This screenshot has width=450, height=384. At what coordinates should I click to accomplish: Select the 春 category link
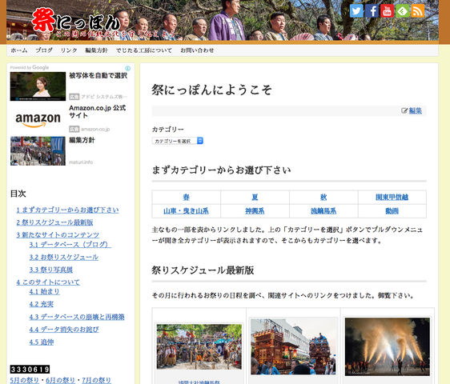click(x=187, y=197)
